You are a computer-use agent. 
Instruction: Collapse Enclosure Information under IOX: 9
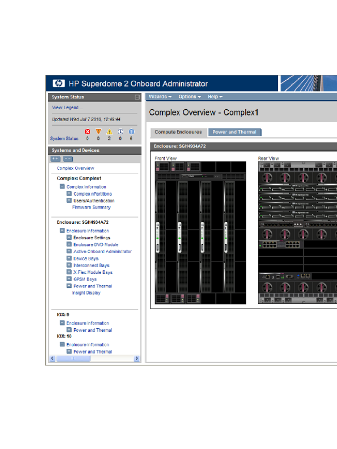62,323
